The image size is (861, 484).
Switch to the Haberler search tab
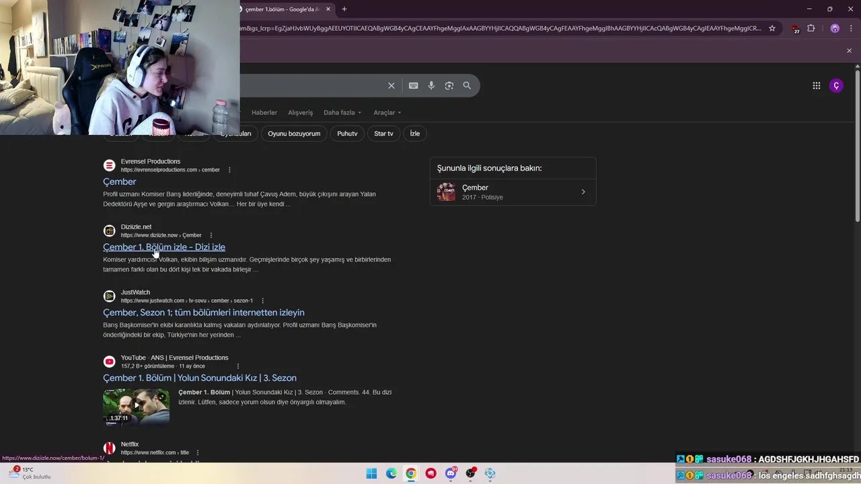point(264,112)
